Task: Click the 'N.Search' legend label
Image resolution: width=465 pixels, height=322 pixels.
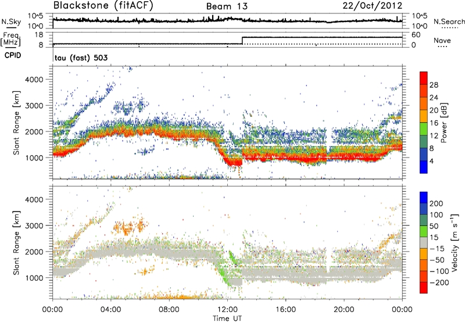Action: pyautogui.click(x=449, y=22)
